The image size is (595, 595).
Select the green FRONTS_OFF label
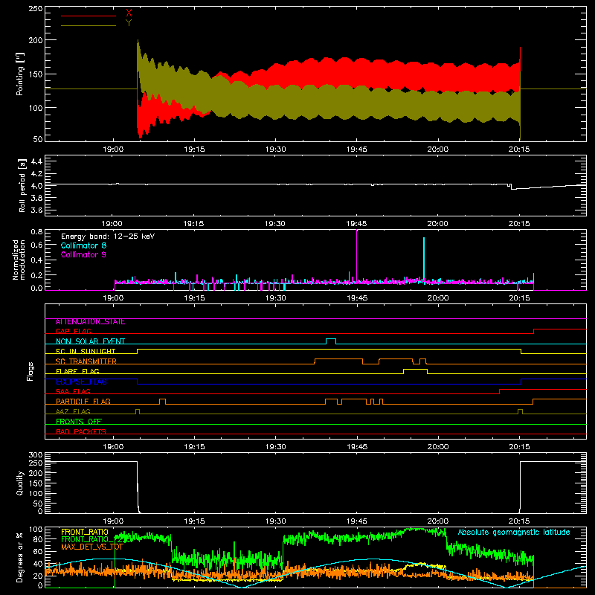click(x=79, y=422)
